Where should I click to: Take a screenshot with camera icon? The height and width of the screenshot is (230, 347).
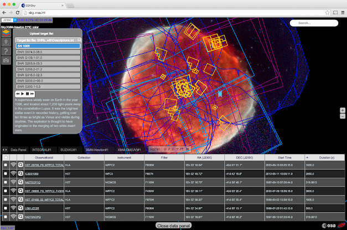point(6,59)
